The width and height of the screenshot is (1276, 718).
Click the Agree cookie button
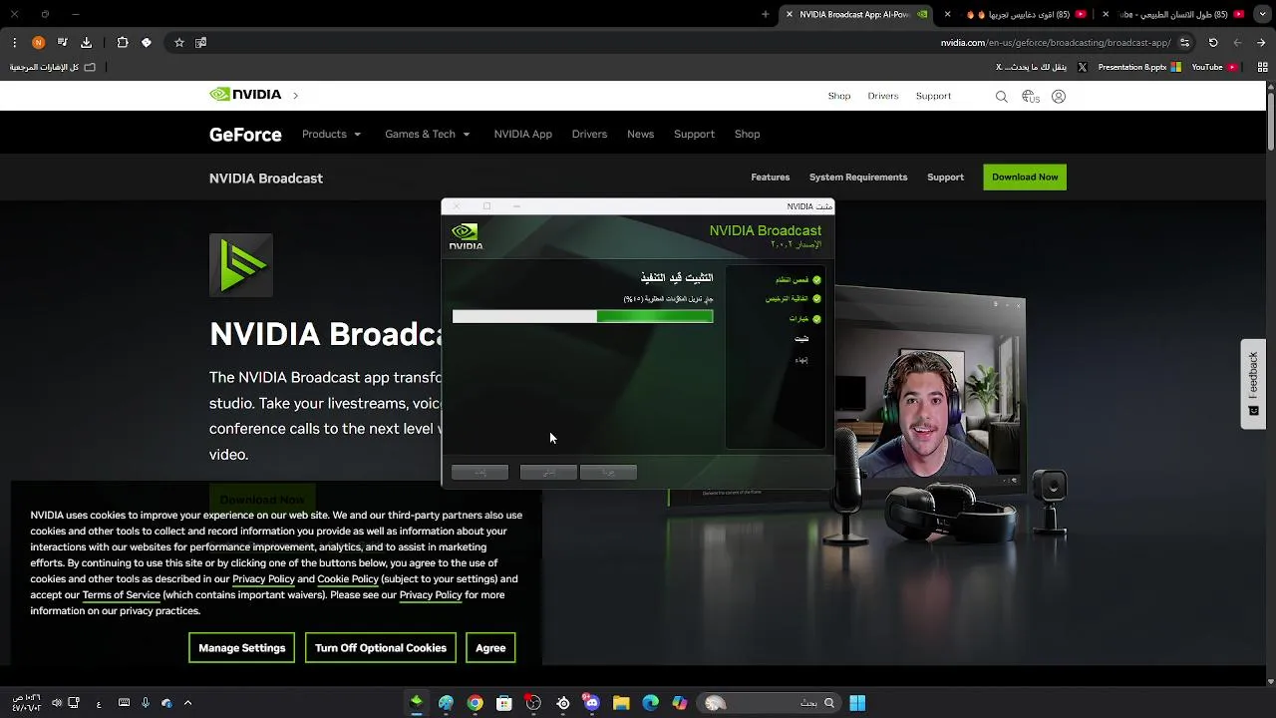click(x=490, y=648)
